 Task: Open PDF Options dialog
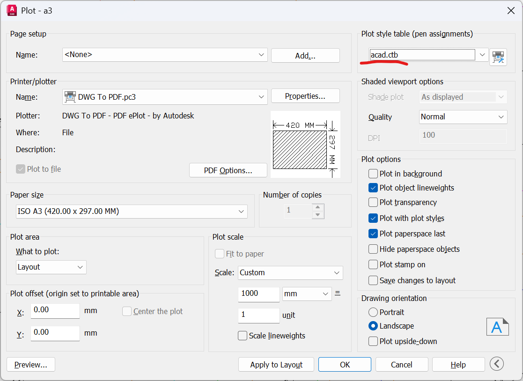coord(228,170)
